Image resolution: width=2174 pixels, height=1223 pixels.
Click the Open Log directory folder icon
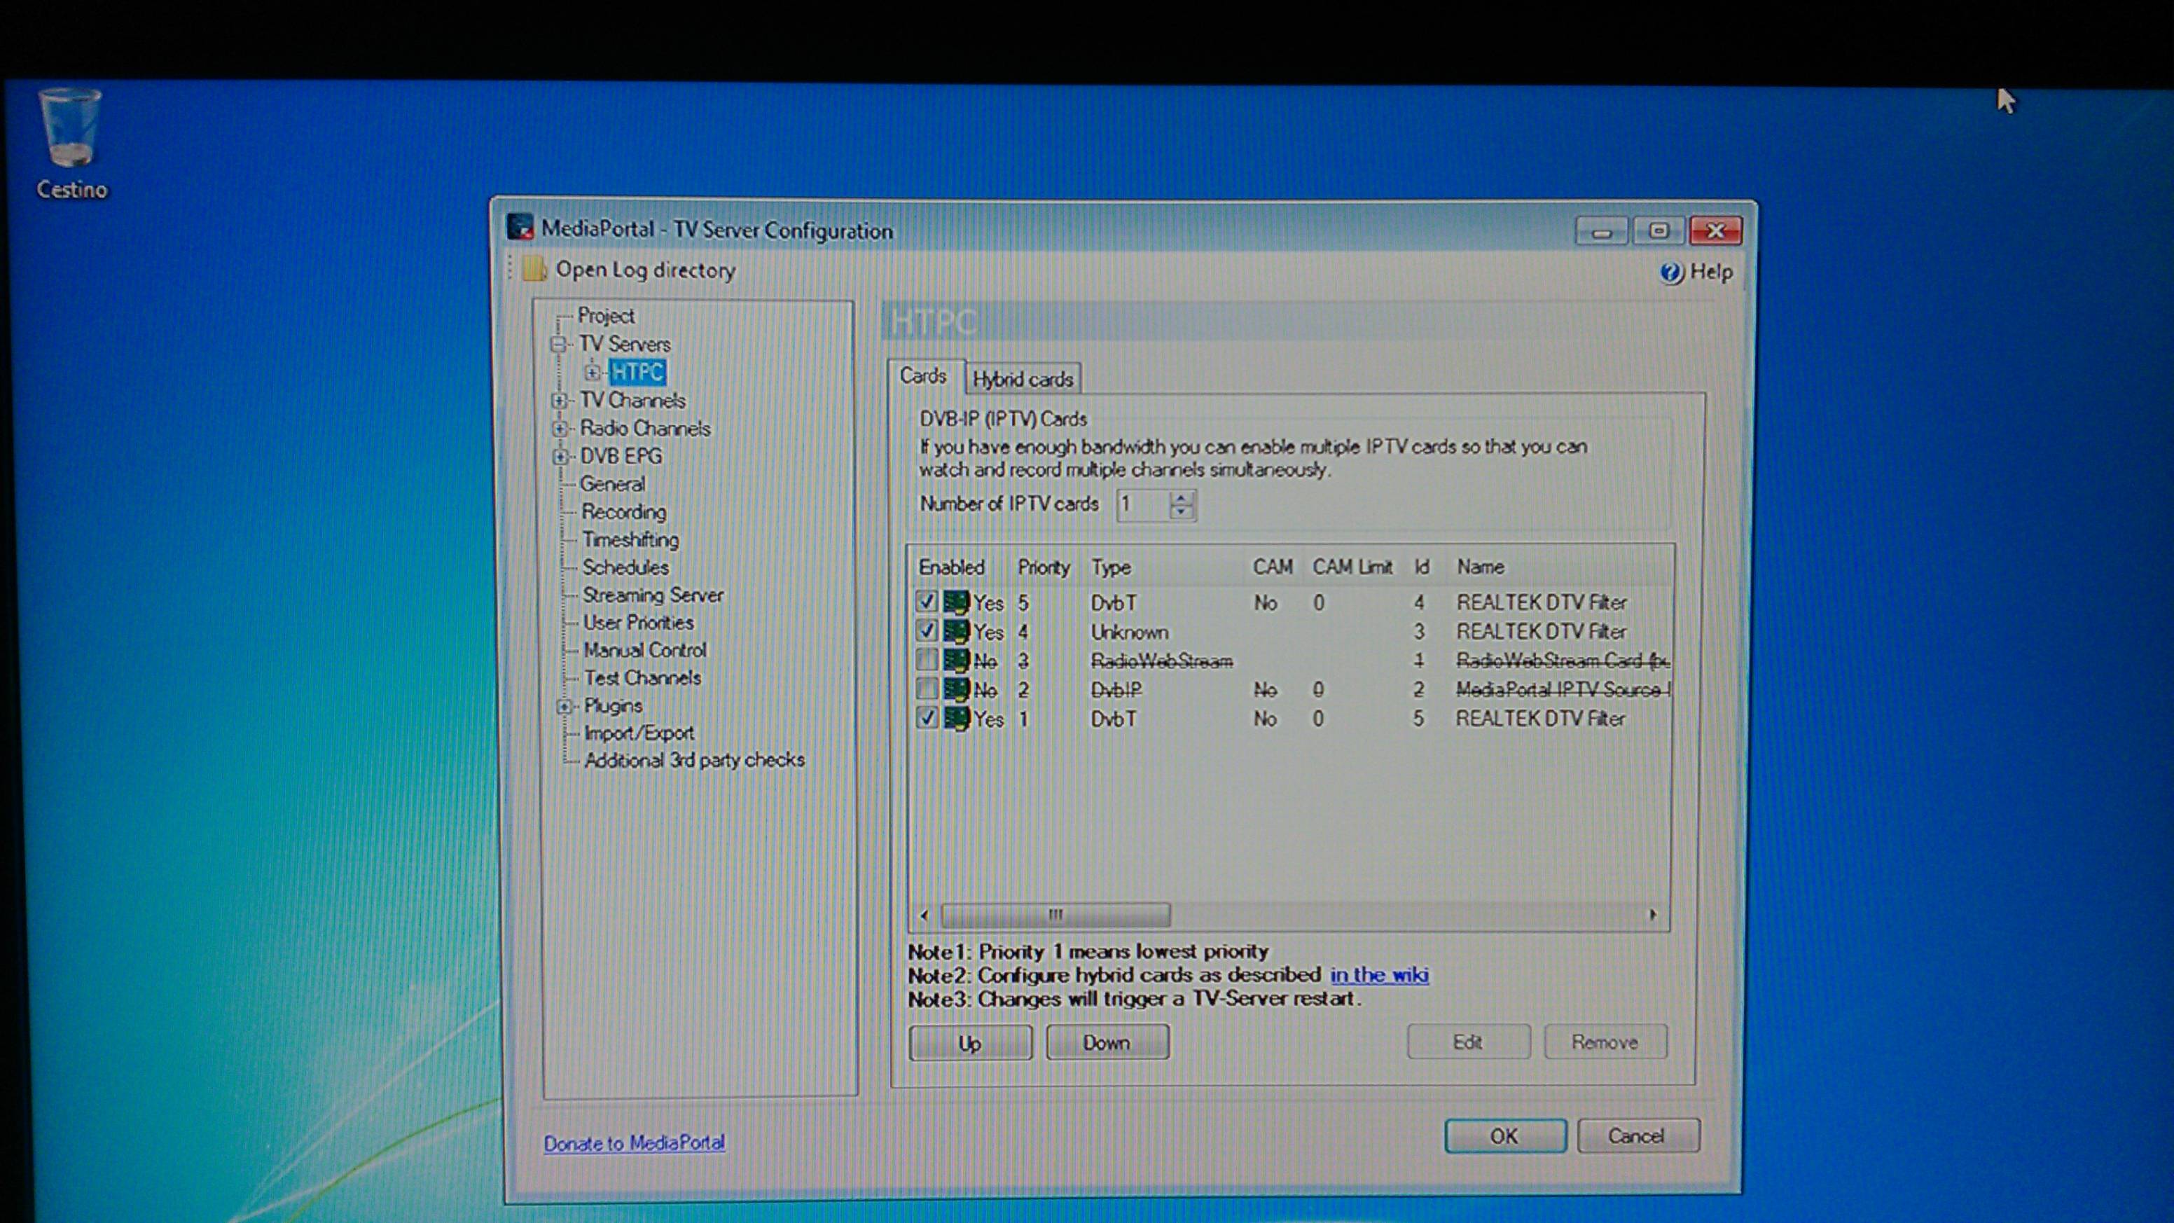pyautogui.click(x=534, y=270)
